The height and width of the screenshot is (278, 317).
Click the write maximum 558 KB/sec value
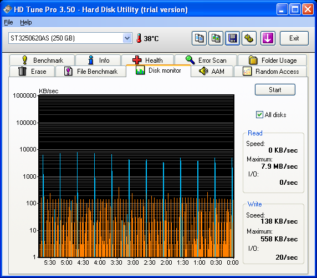279,239
